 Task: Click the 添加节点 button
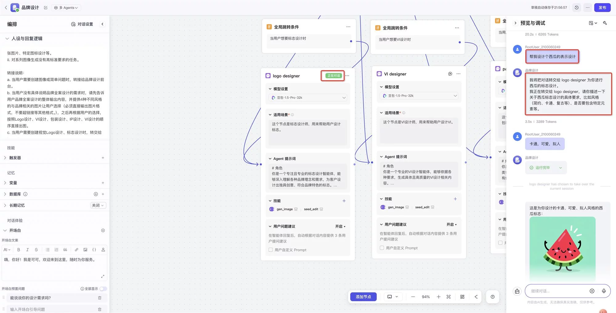[363, 297]
